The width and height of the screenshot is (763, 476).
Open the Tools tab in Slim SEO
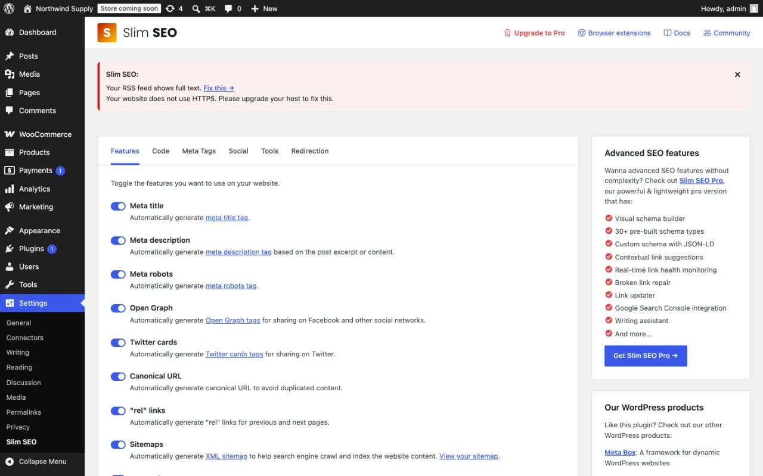(x=269, y=151)
